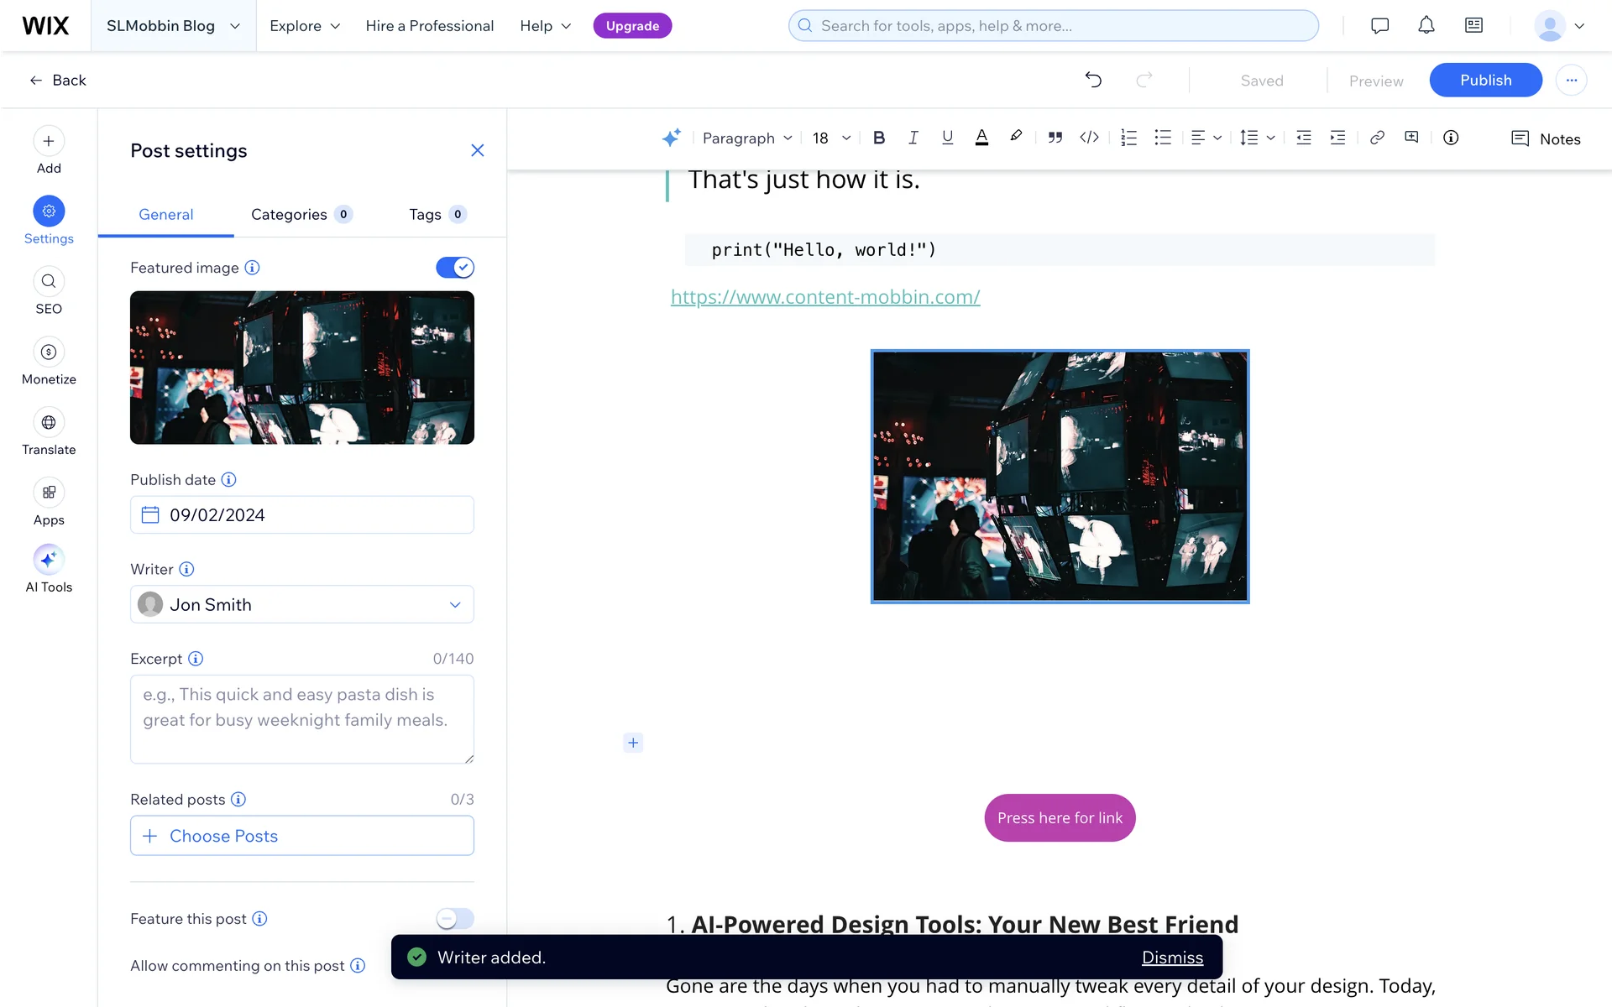The image size is (1612, 1007).
Task: Click the blockquote icon in the toolbar
Action: pyautogui.click(x=1055, y=138)
